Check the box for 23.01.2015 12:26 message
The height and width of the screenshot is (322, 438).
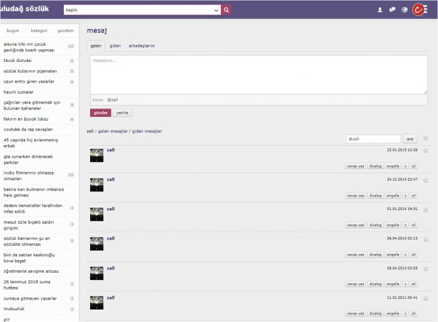point(426,151)
